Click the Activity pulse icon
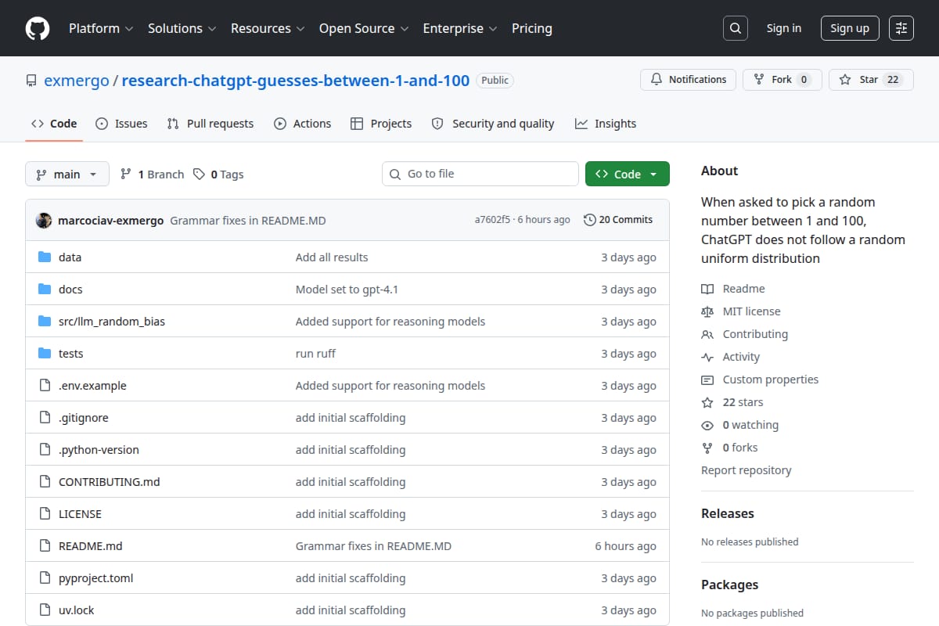The width and height of the screenshot is (939, 626). tap(707, 357)
